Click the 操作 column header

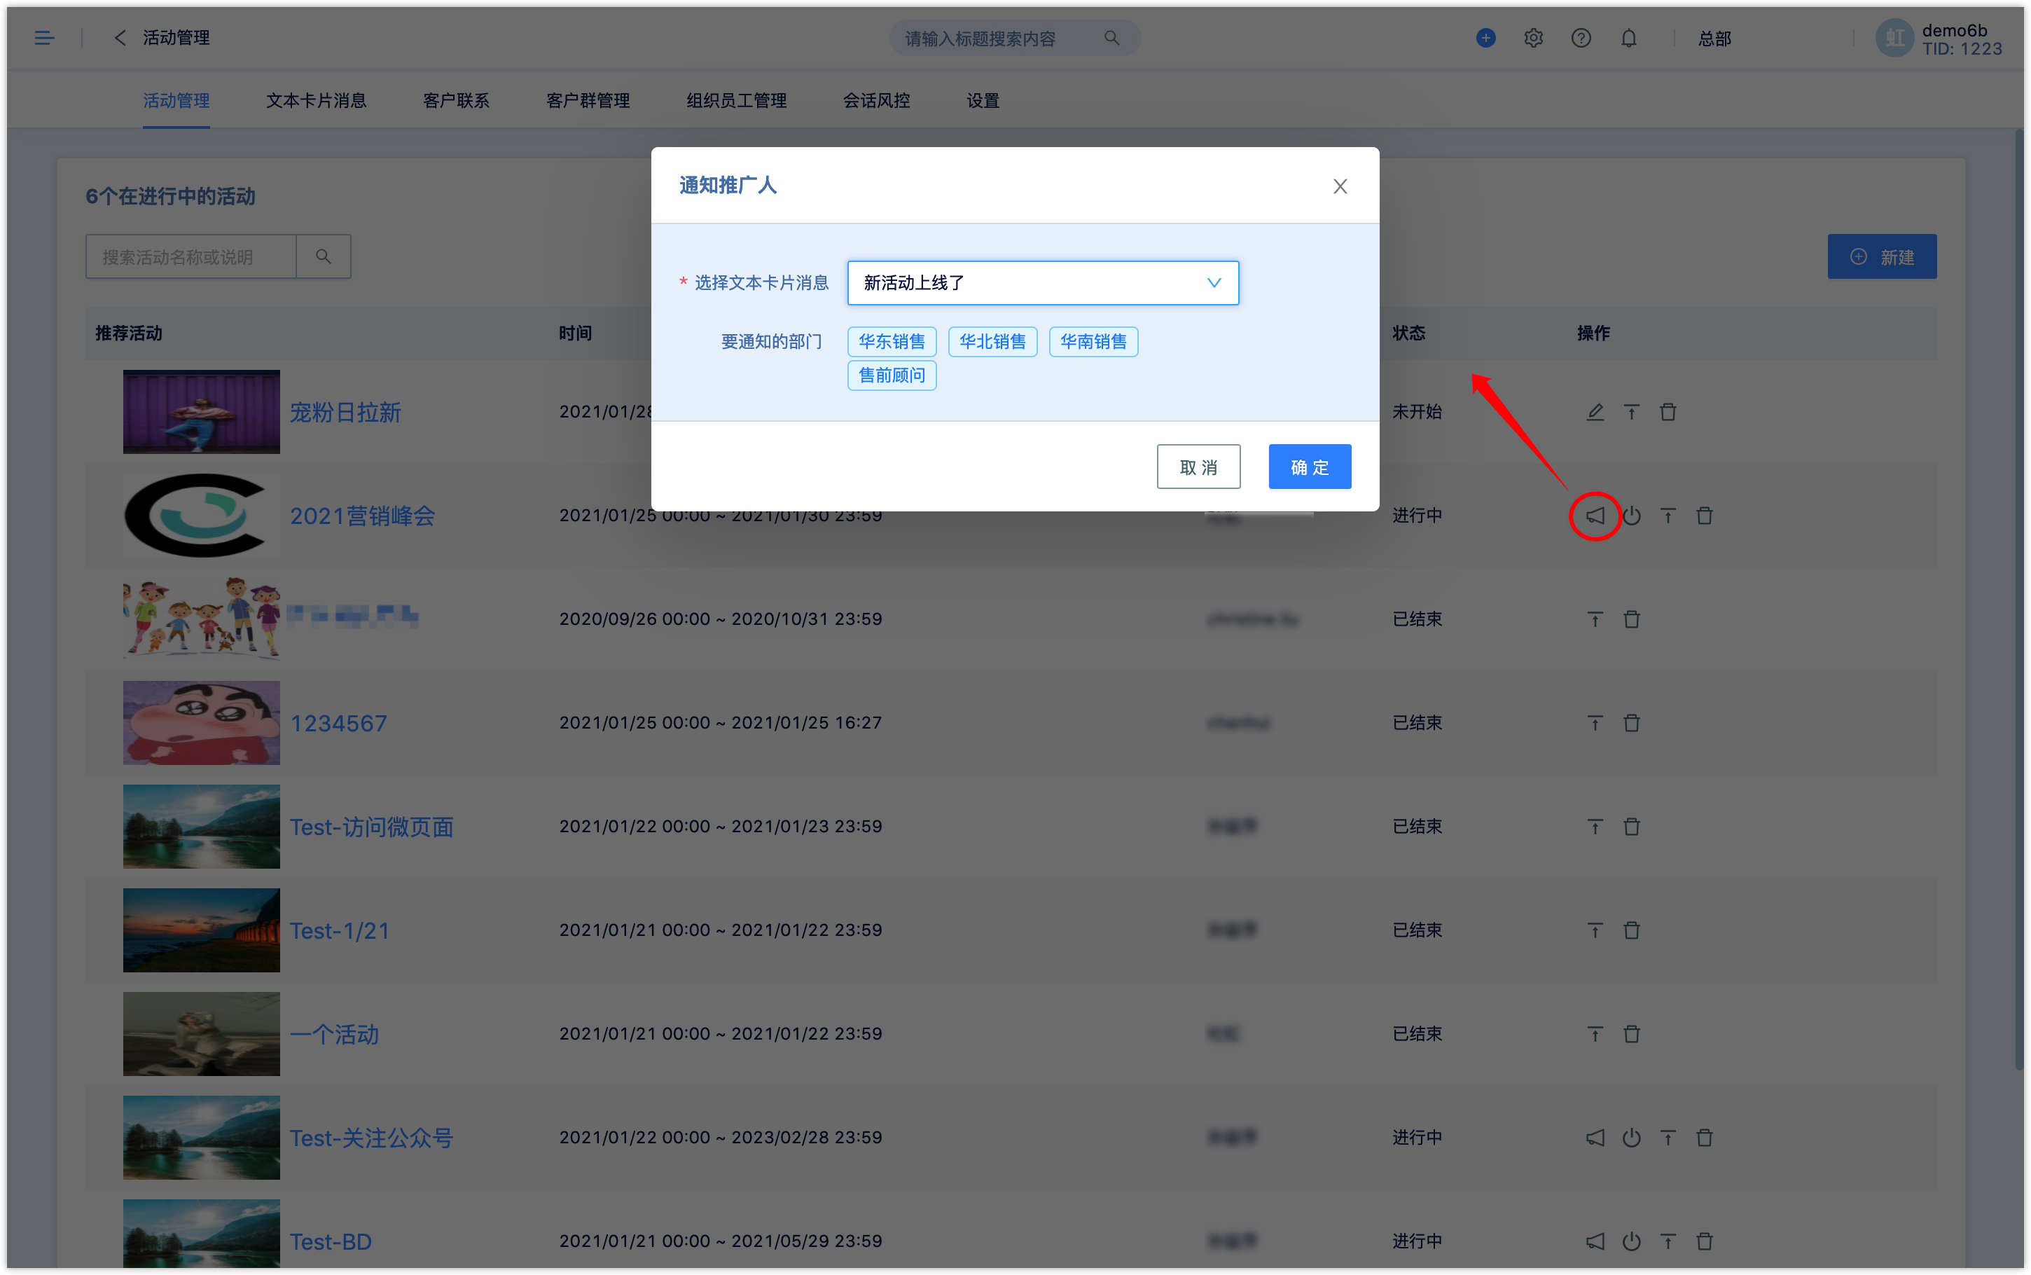(1593, 333)
